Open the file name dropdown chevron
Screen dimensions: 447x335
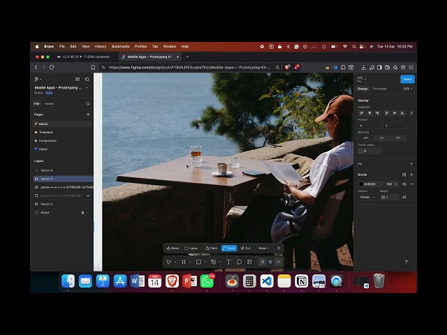87,88
